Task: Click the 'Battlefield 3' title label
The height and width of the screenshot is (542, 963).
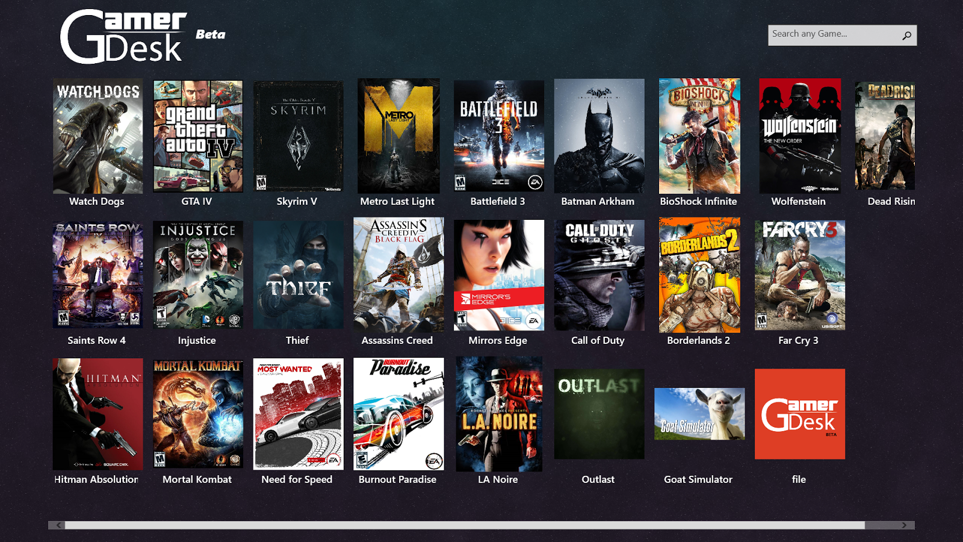Action: click(x=498, y=201)
